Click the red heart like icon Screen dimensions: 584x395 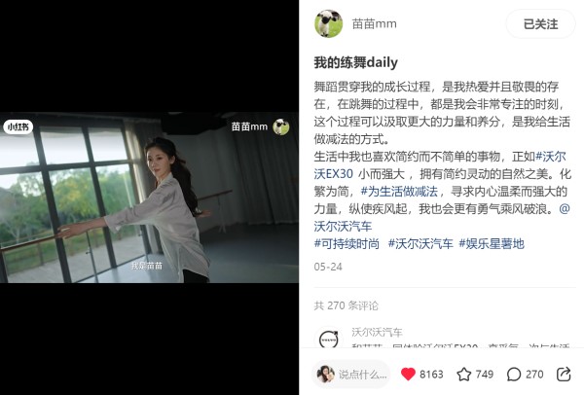pyautogui.click(x=408, y=374)
